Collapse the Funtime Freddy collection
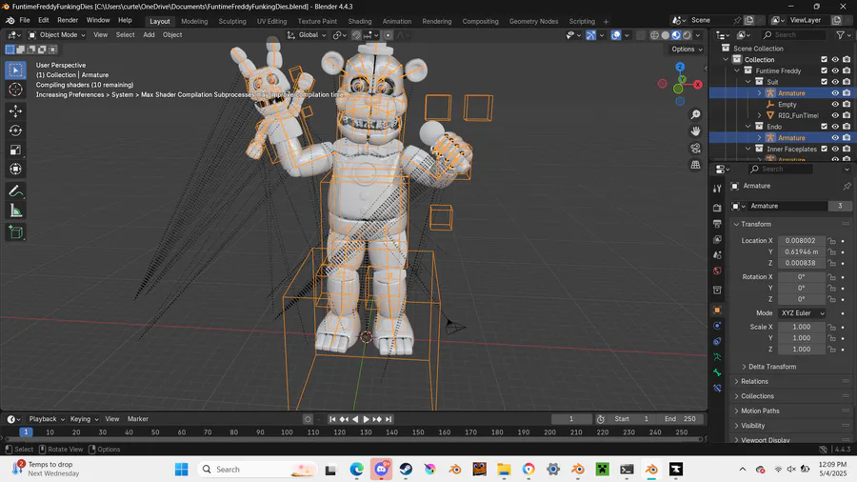Screen dimensions: 857x482 click(x=737, y=70)
